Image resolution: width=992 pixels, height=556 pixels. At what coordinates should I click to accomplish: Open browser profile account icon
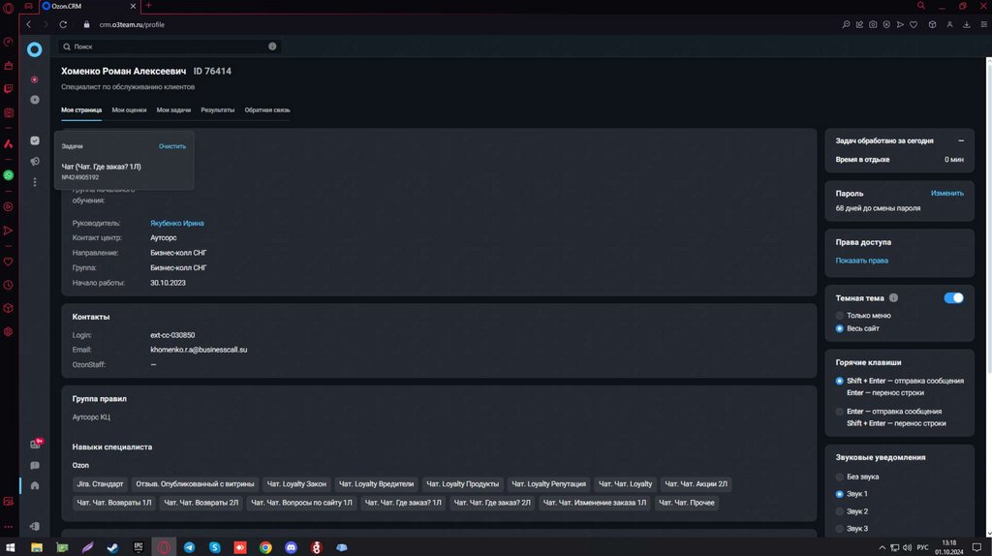point(949,24)
